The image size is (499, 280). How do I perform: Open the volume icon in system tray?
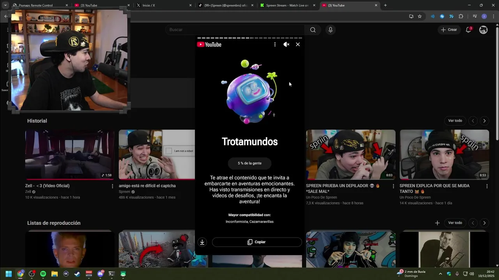[x=472, y=274]
